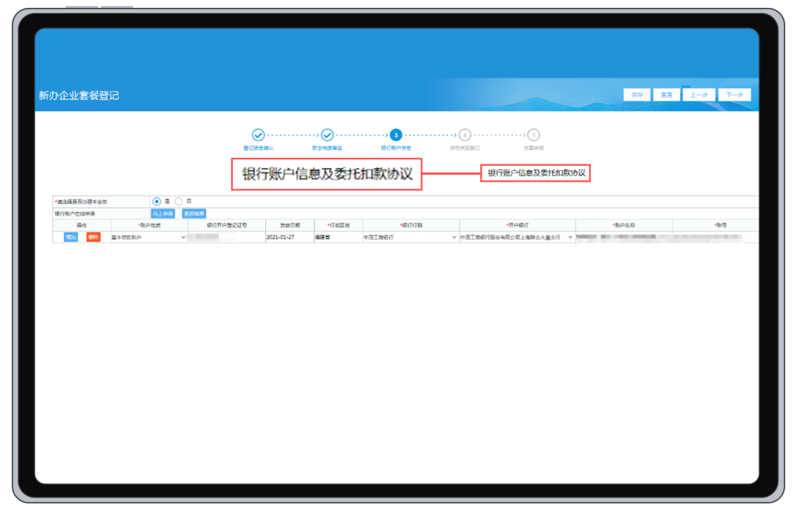Choose the 否 radio option
The height and width of the screenshot is (509, 793).
[178, 202]
